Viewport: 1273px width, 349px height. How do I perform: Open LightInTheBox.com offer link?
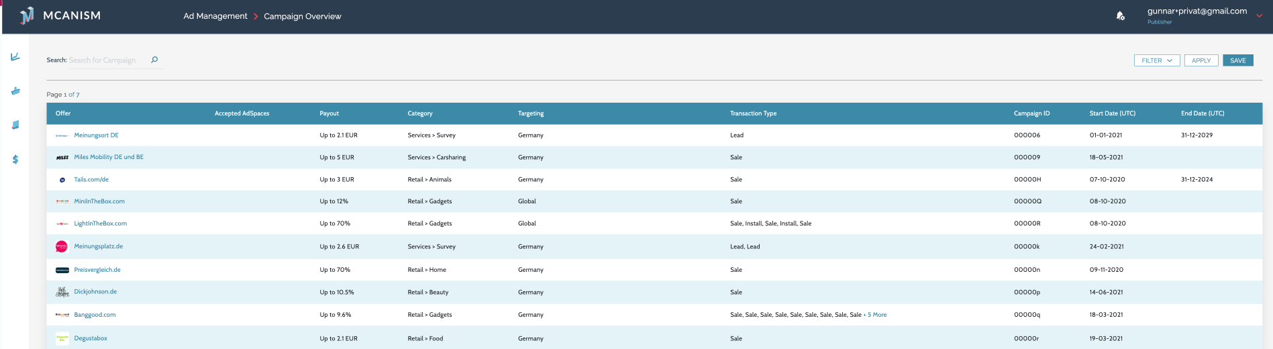click(x=100, y=223)
